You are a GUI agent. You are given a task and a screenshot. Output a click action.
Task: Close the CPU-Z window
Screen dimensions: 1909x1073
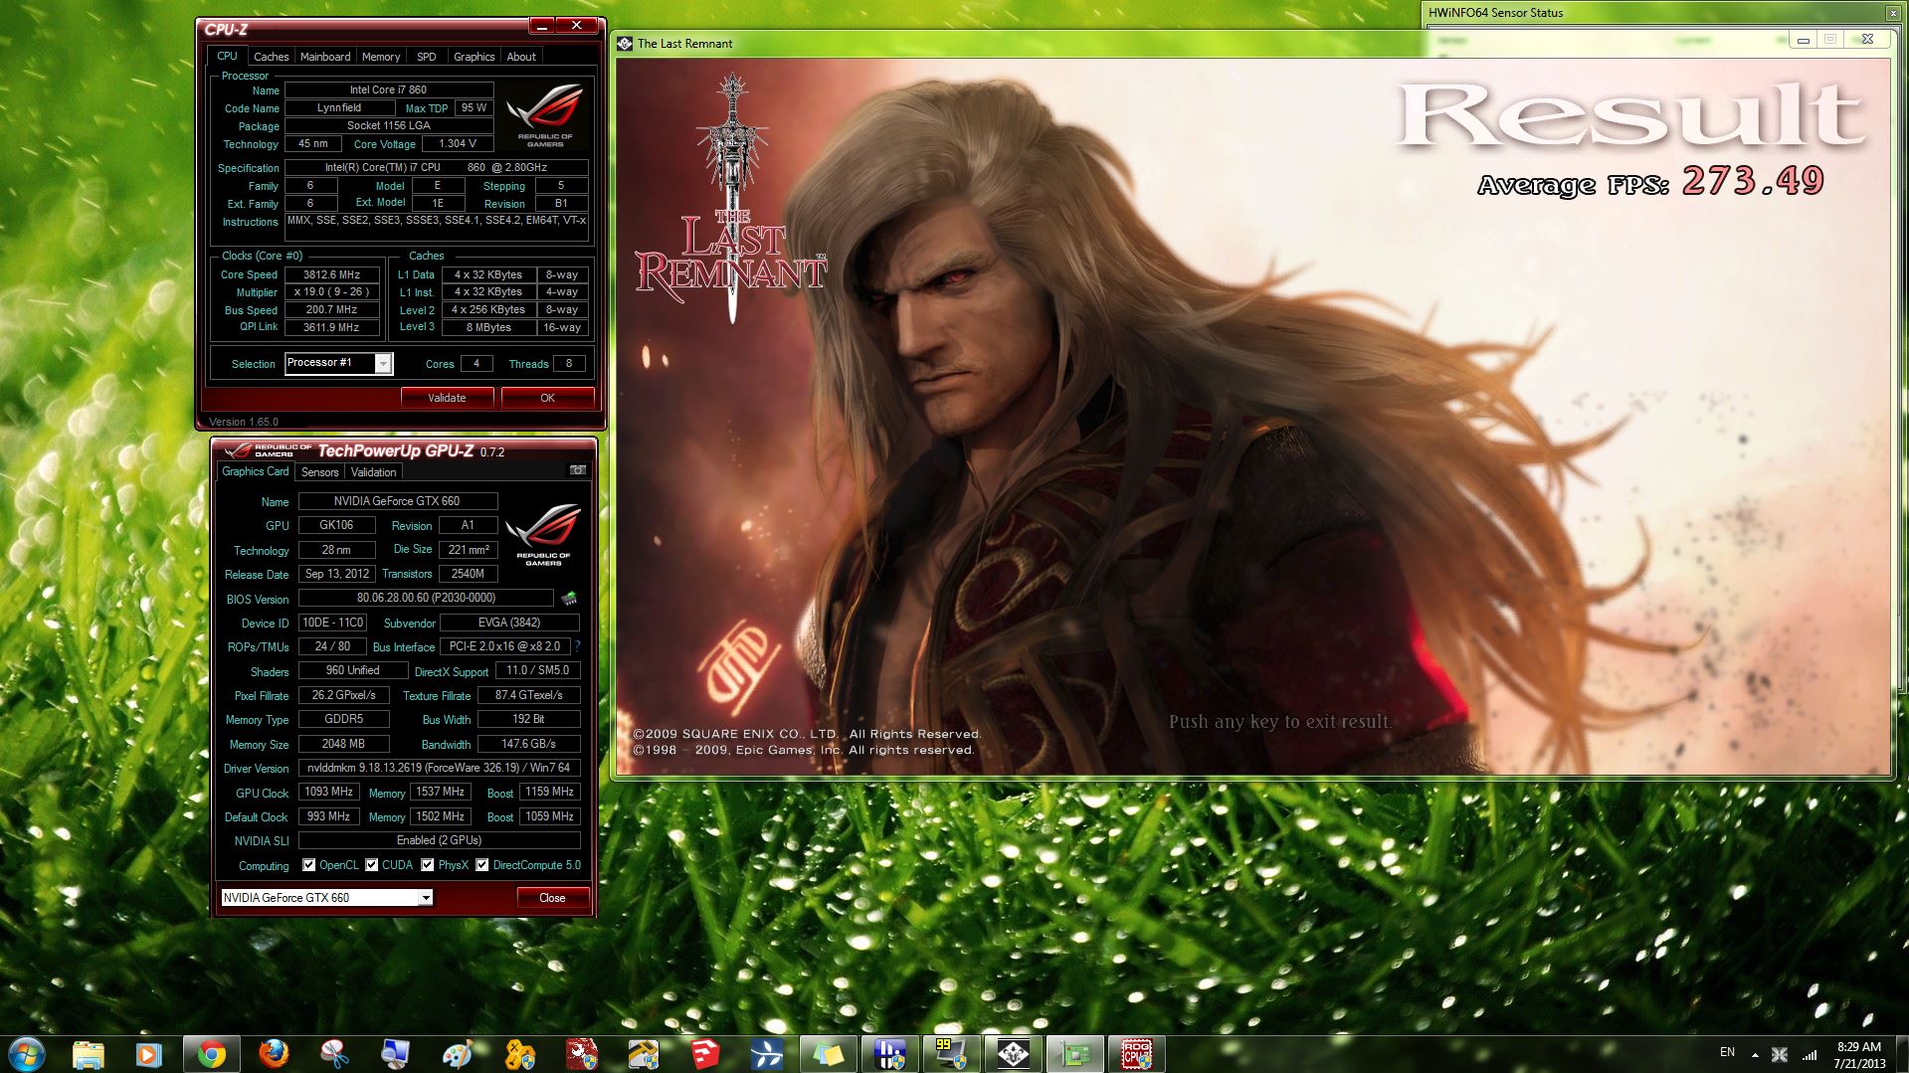tap(577, 25)
